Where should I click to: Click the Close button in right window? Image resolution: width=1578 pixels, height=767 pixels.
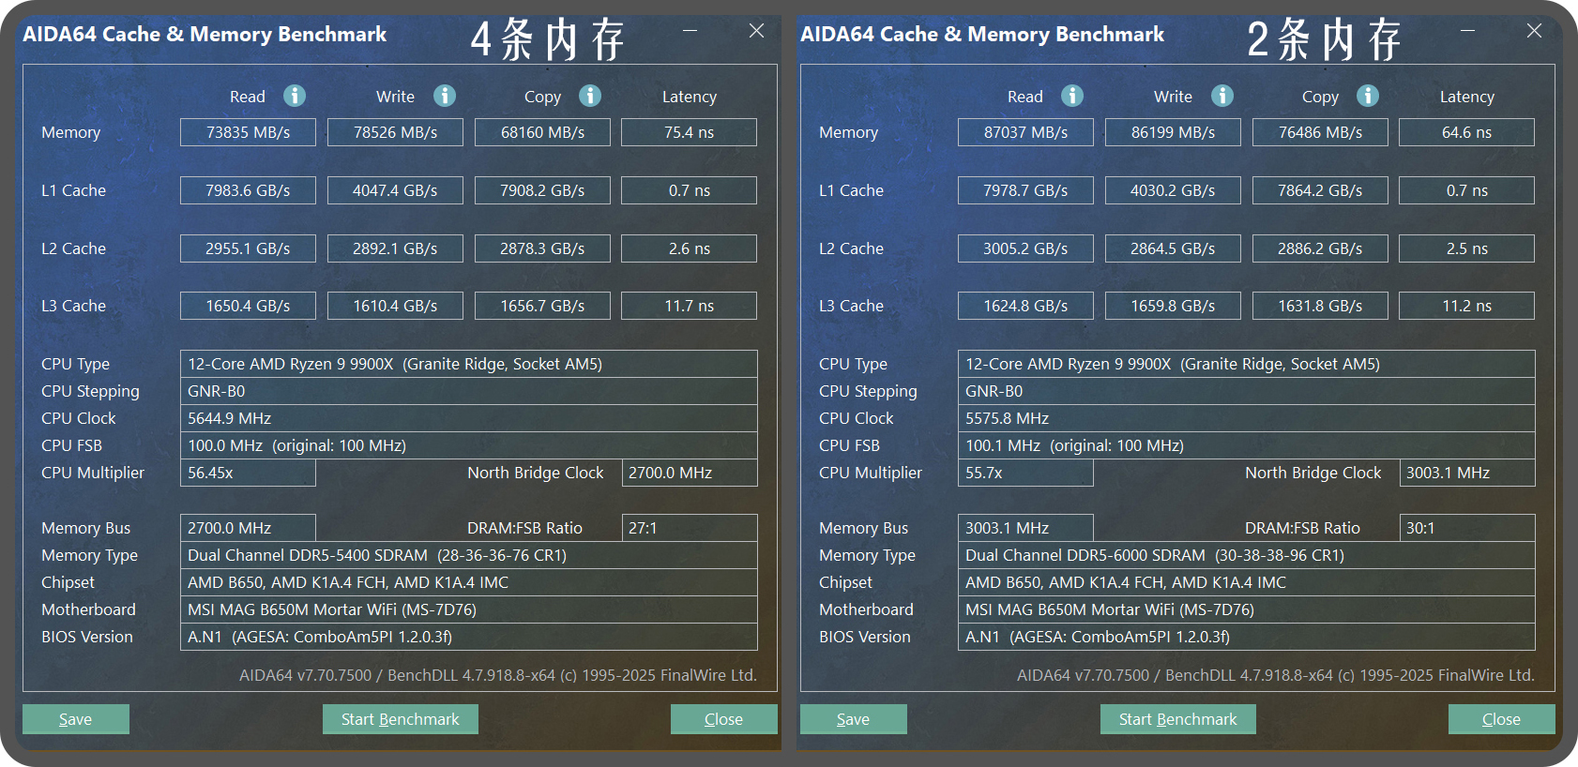pos(1502,719)
